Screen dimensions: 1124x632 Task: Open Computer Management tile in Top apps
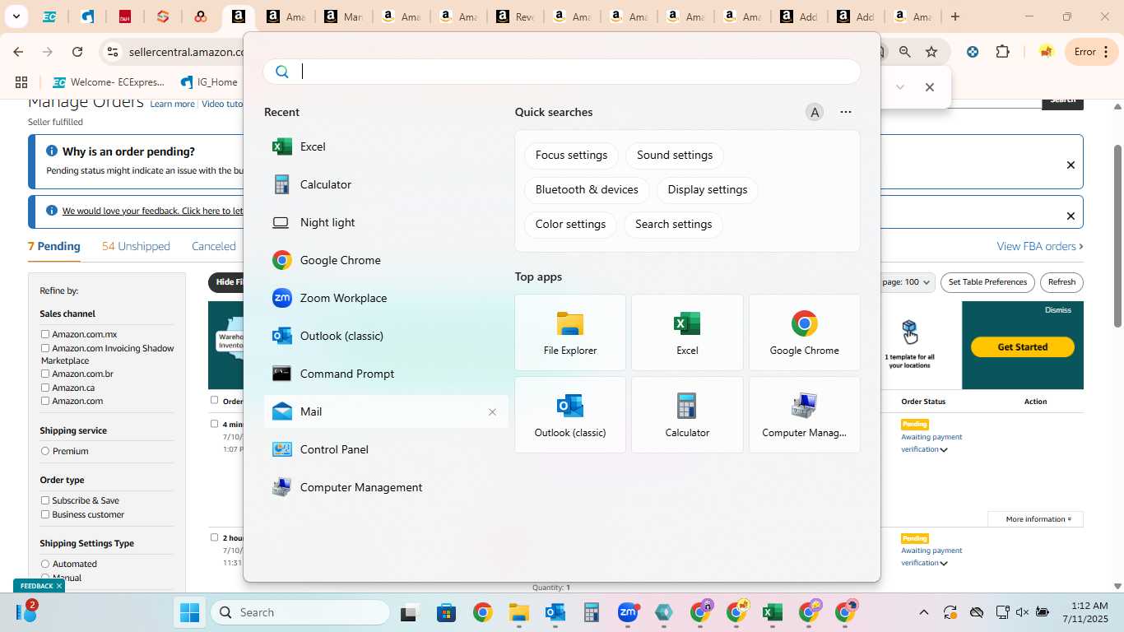[x=804, y=415]
